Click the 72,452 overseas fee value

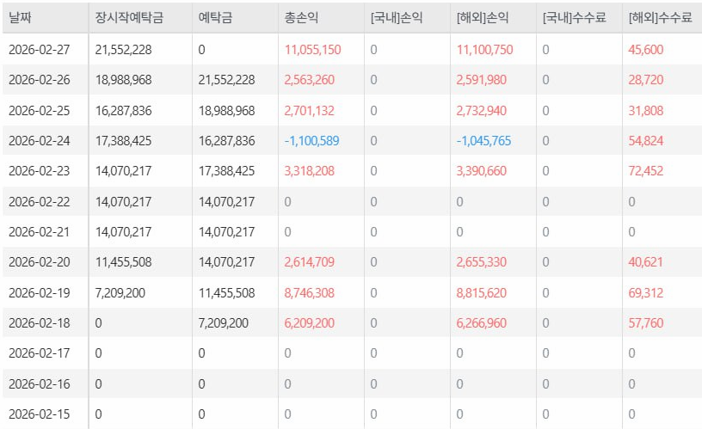tap(646, 171)
